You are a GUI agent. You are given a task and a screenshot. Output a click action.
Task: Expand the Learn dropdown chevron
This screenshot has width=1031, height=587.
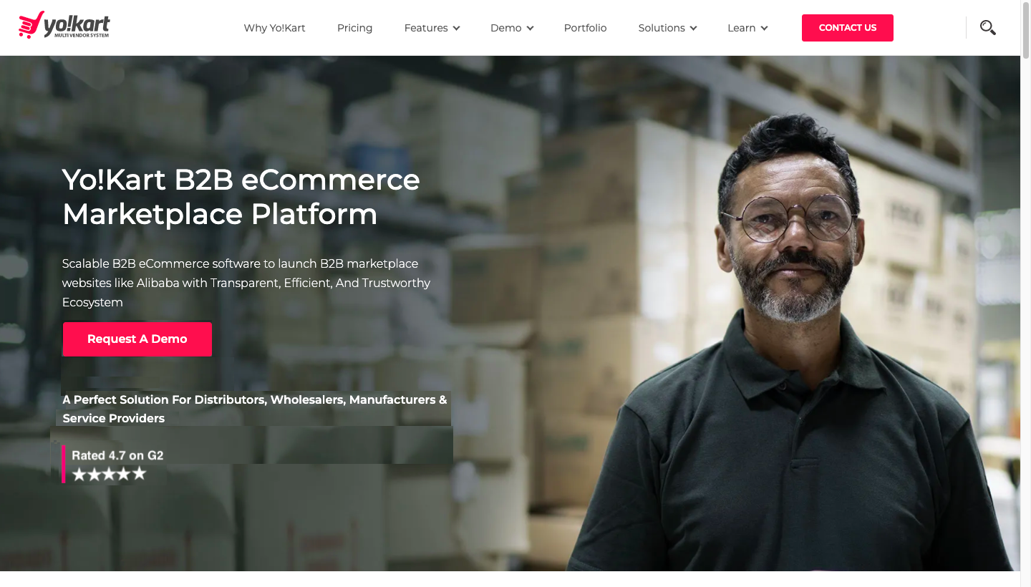(764, 29)
